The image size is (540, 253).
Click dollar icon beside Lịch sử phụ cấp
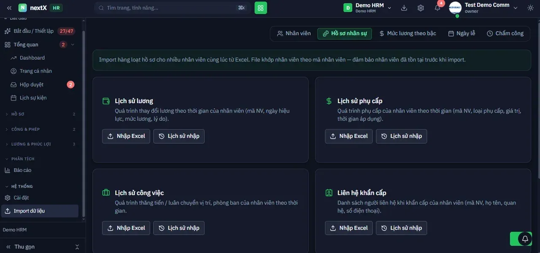point(329,101)
